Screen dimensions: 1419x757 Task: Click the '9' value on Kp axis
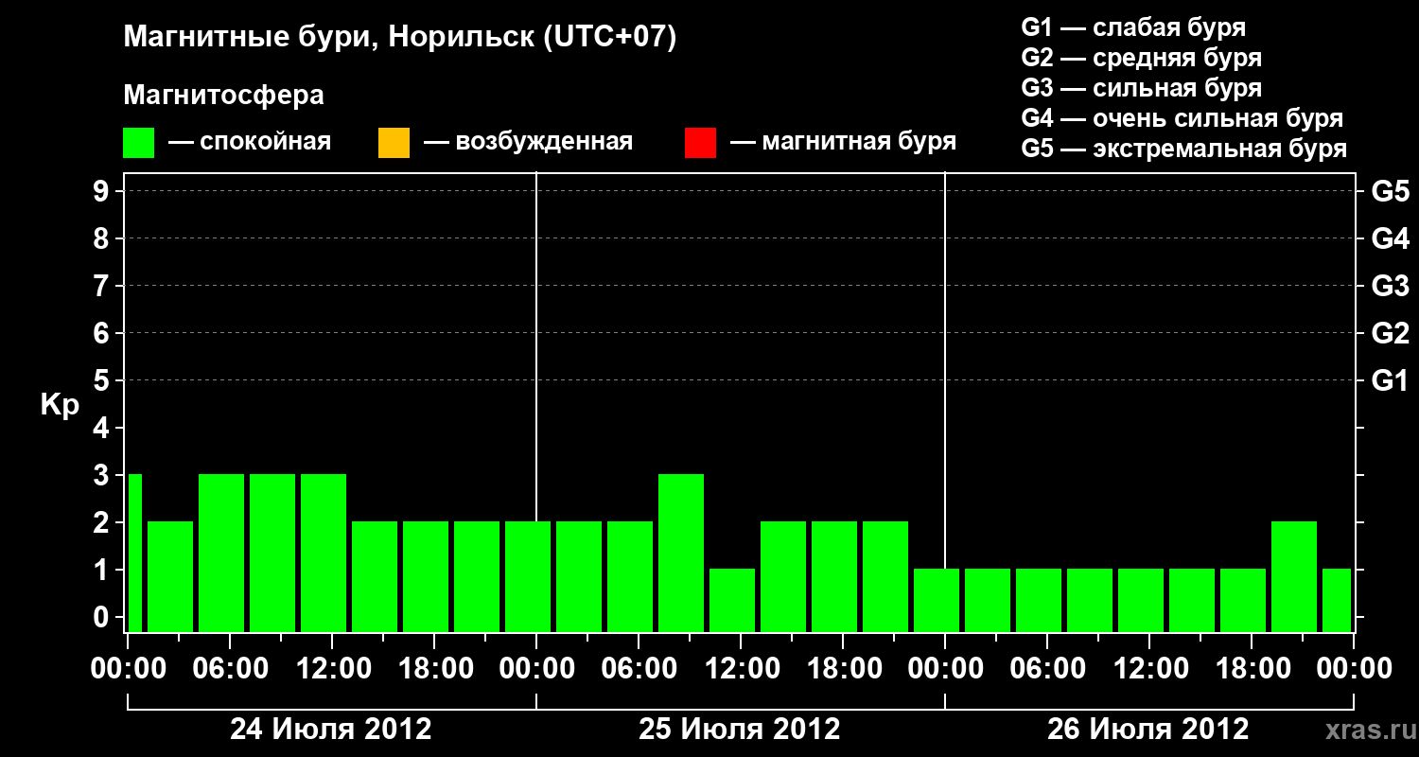[x=103, y=192]
